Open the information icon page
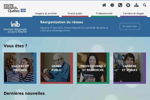Viewport: 150px width, 100px height. (x=112, y=5)
